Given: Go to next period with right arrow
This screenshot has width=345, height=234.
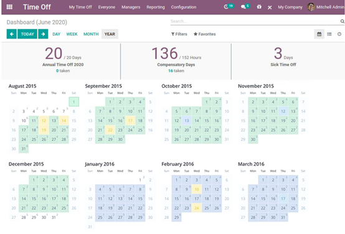Looking at the screenshot, I should click(43, 34).
